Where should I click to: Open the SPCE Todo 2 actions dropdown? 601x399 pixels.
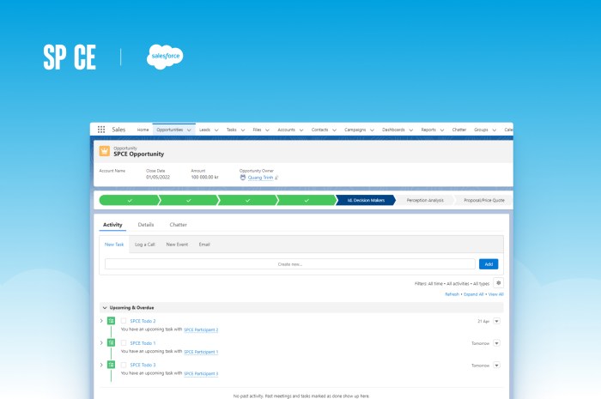pyautogui.click(x=497, y=321)
